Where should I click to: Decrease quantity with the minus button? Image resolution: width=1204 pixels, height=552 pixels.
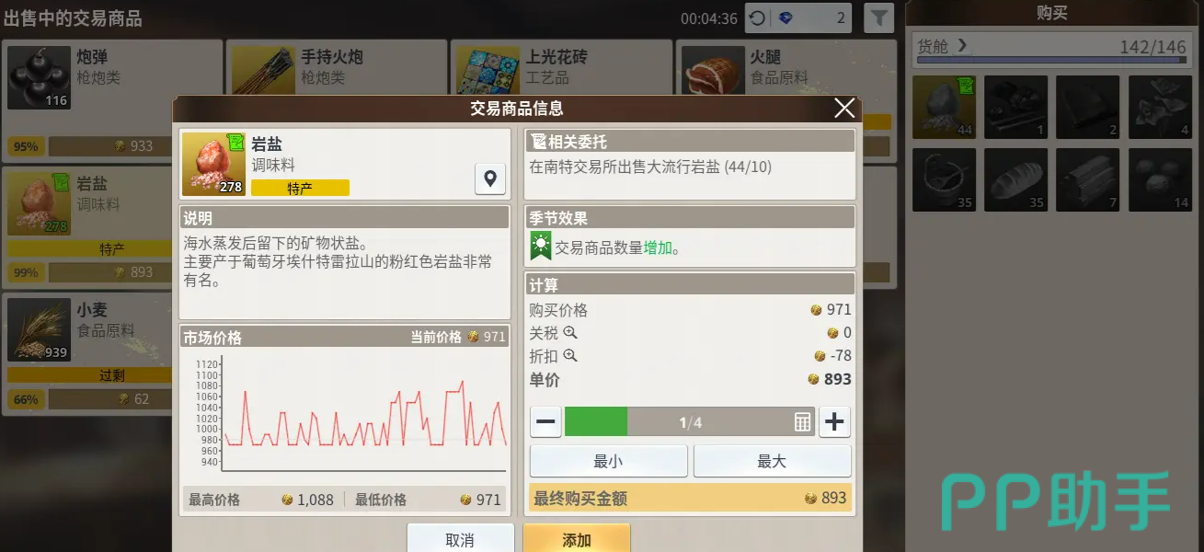pyautogui.click(x=546, y=422)
